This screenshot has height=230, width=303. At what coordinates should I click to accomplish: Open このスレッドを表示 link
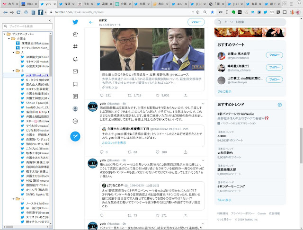(x=114, y=143)
